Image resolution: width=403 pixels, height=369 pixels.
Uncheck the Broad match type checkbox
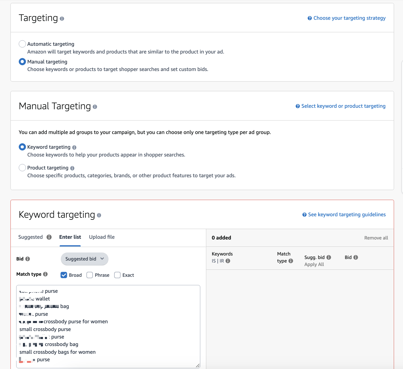click(x=64, y=275)
